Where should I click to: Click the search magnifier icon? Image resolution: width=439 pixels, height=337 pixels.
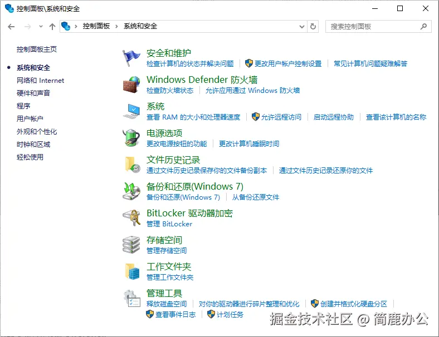[x=423, y=27]
